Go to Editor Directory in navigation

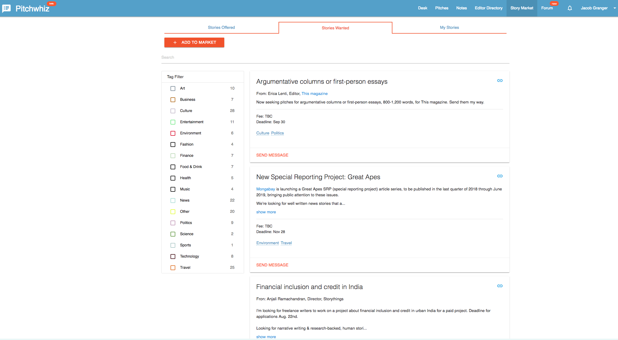tap(488, 8)
